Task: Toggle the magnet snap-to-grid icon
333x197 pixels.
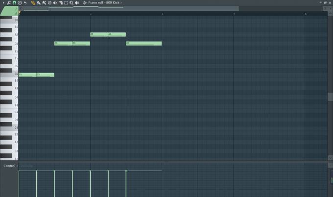Action: pos(14,2)
